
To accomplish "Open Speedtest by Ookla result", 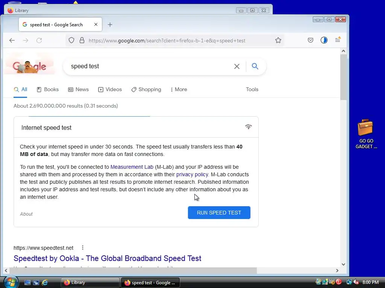I will click(107, 258).
